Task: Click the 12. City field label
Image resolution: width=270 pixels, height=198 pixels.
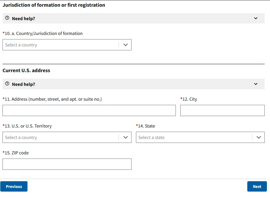Action: (189, 99)
